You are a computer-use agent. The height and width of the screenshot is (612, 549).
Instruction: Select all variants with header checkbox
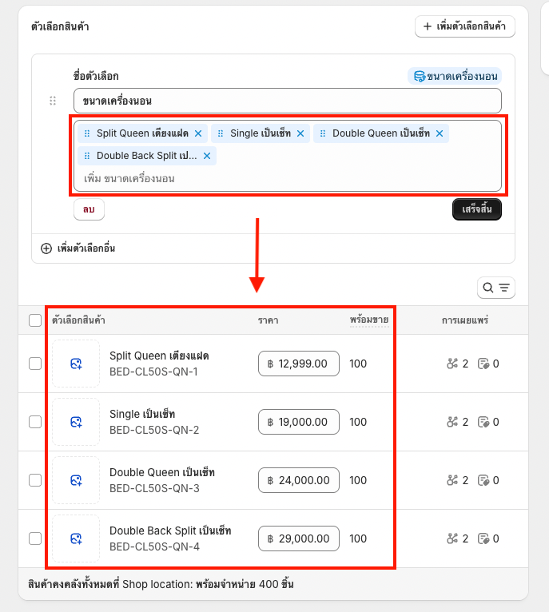tap(35, 320)
